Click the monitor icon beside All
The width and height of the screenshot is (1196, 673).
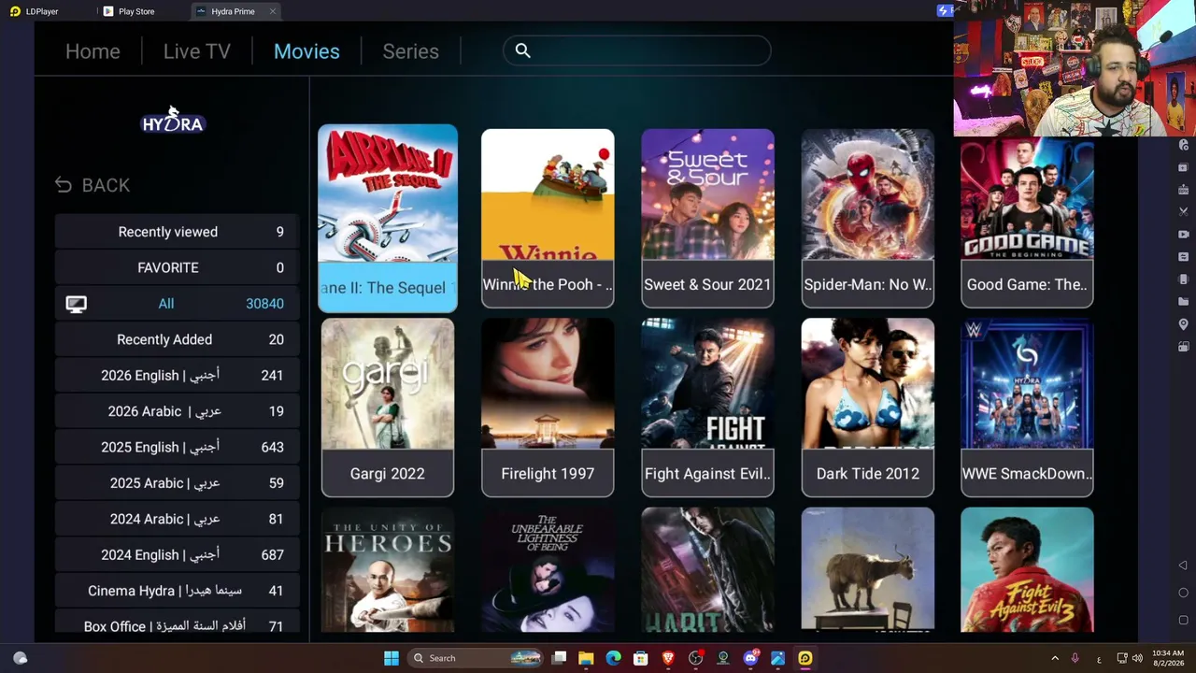click(76, 304)
